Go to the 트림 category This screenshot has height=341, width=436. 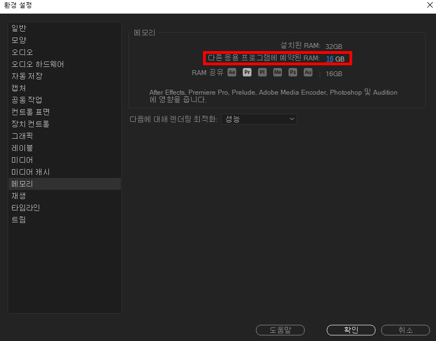point(65,220)
